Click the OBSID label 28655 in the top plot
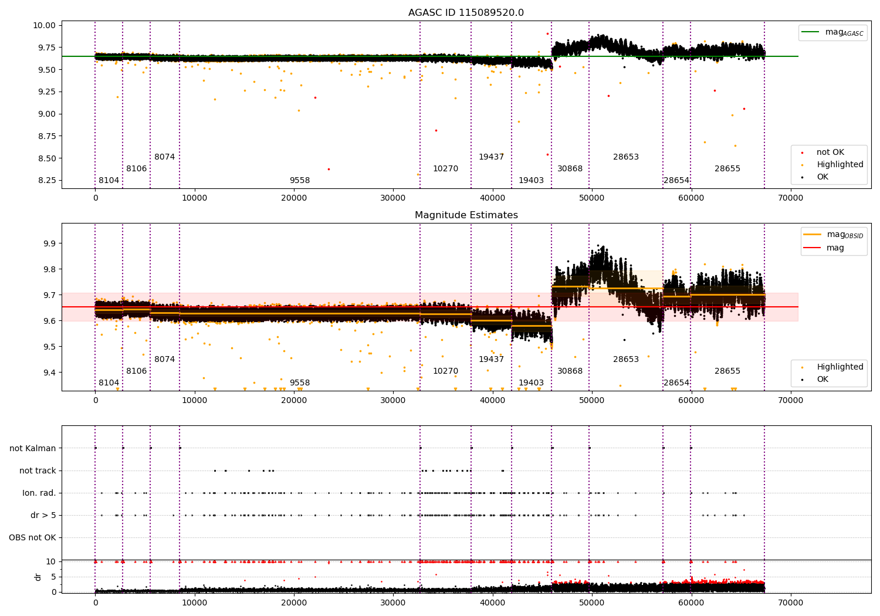This screenshot has width=880, height=616. pos(727,169)
